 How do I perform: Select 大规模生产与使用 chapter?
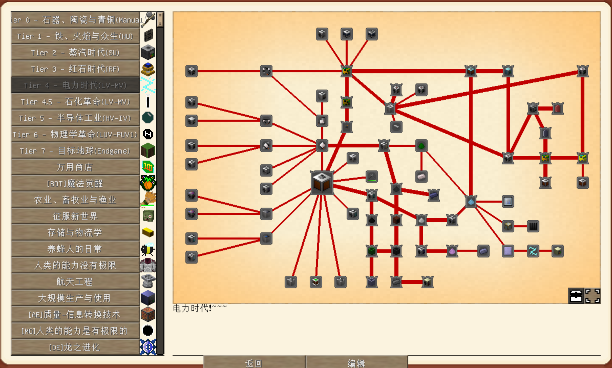click(75, 298)
